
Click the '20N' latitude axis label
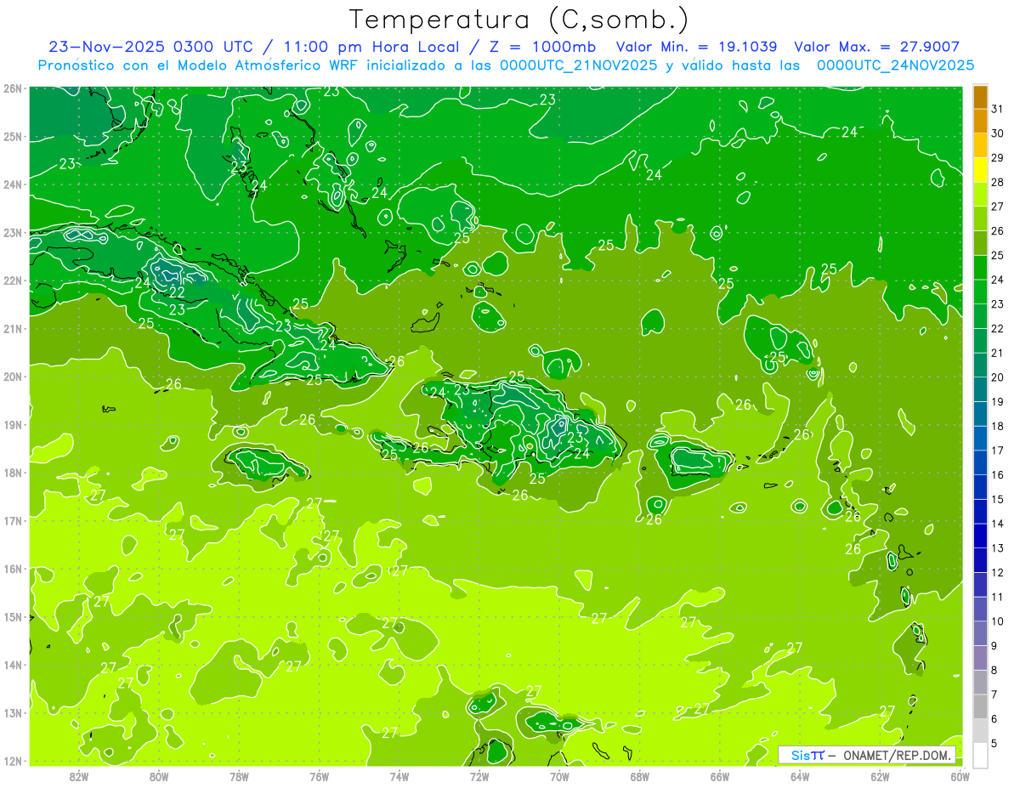13,377
